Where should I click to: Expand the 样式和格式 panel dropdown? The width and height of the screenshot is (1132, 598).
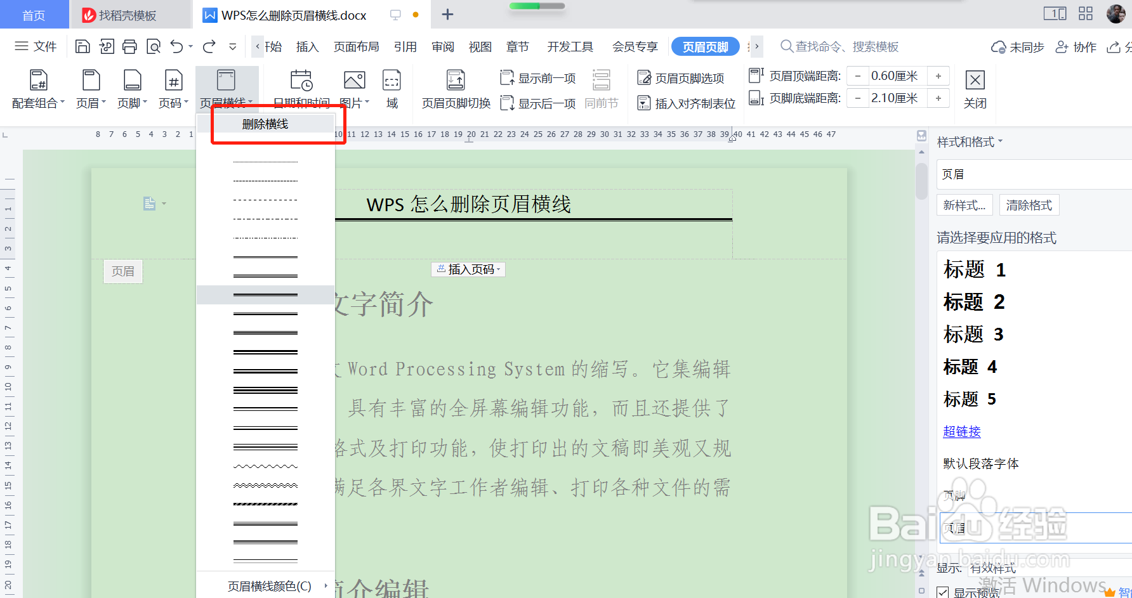(1000, 141)
